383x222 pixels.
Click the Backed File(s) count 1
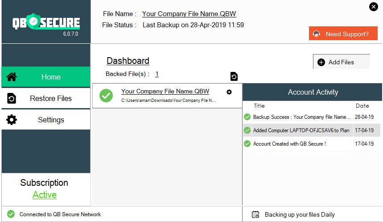(x=157, y=74)
